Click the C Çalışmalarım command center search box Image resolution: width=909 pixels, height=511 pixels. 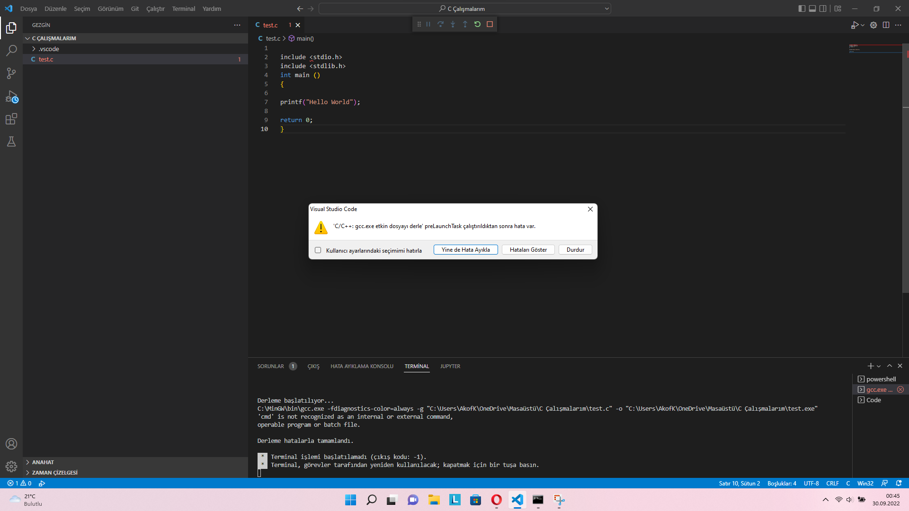[x=465, y=9]
